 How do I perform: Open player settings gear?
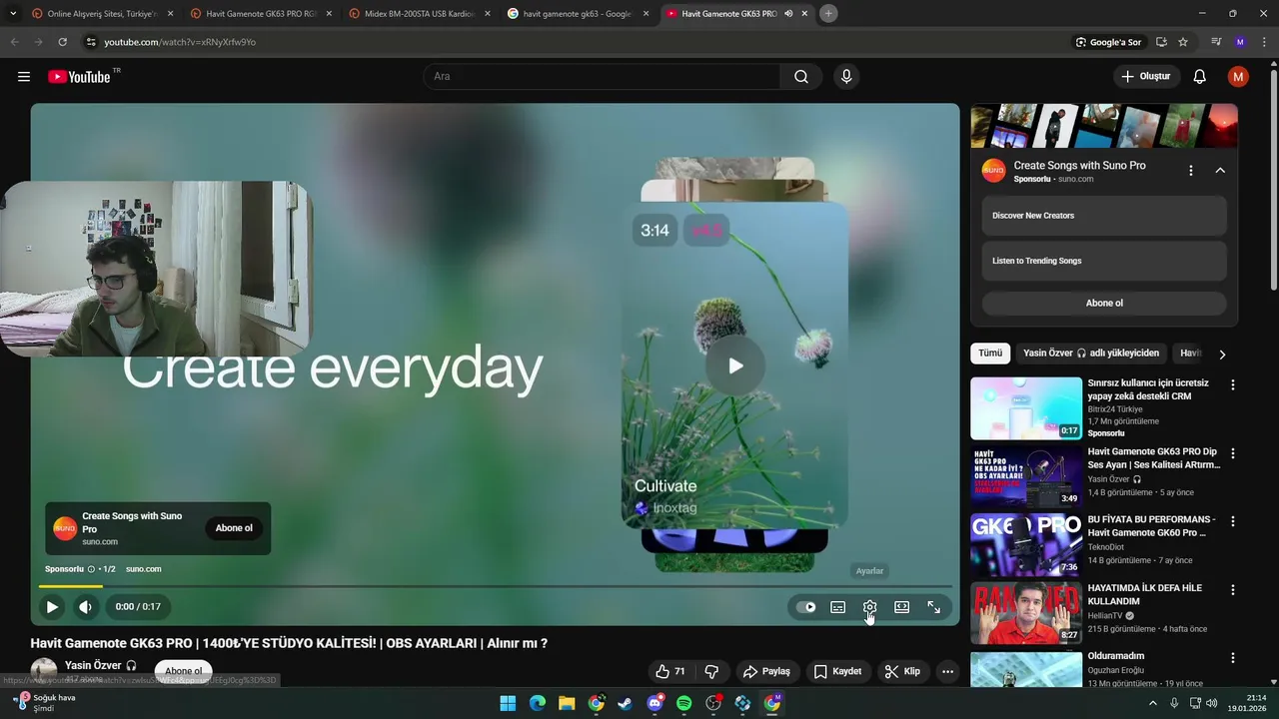click(x=870, y=606)
